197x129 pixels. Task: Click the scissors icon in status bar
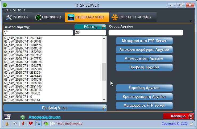15,123
